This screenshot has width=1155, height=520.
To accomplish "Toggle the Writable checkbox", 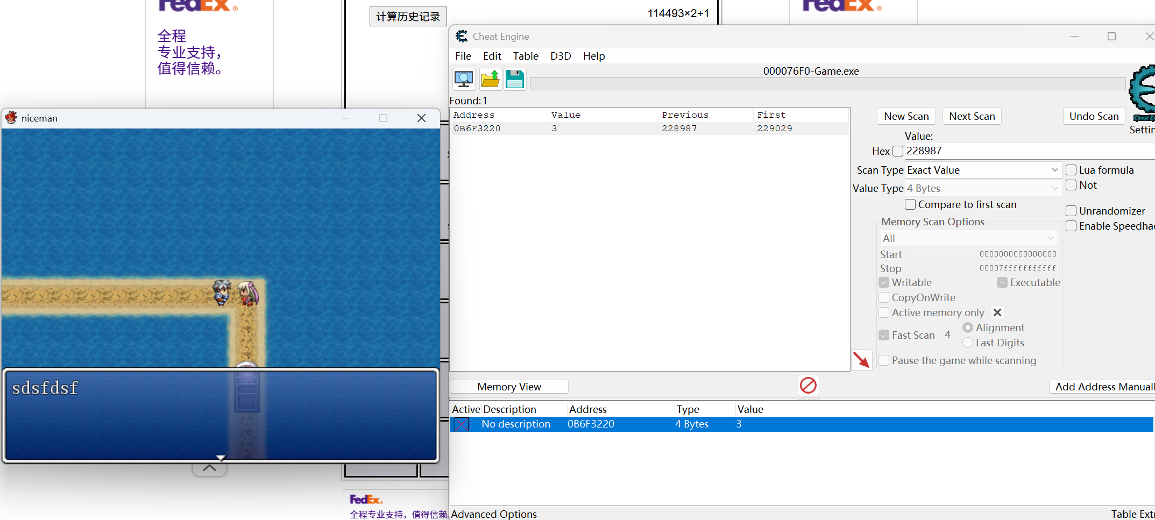I will 884,282.
